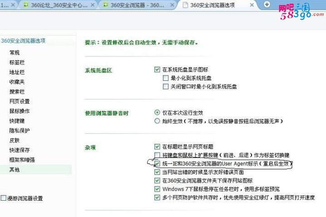Open 快捷键 settings section
Viewport: 326px width, 217px height.
point(17,121)
